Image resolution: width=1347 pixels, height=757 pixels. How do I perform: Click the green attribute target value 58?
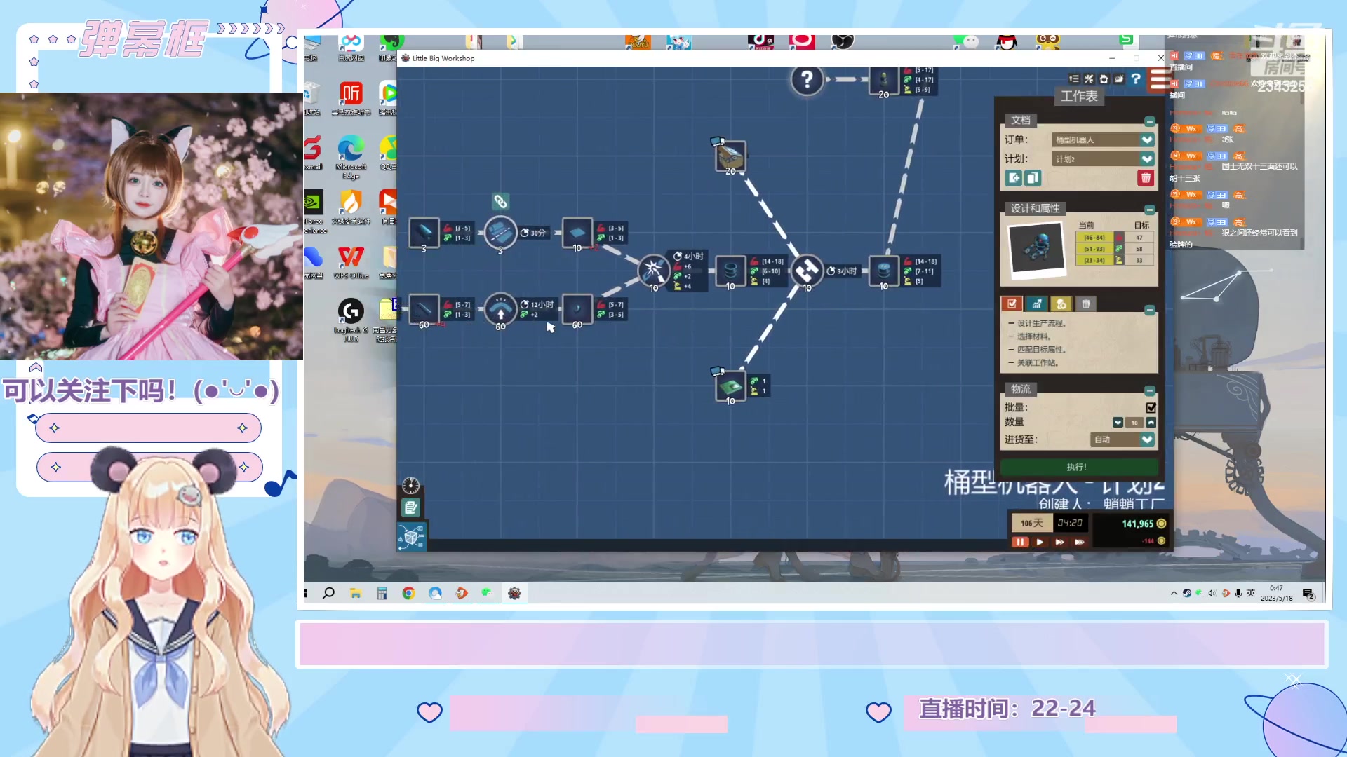pos(1139,249)
